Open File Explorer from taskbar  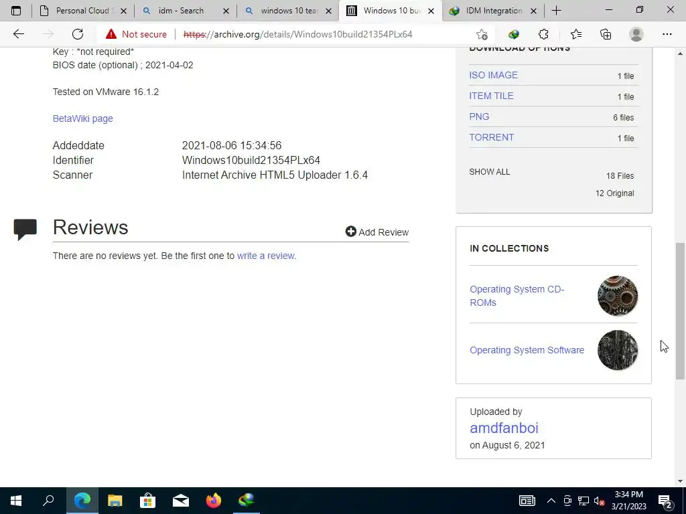coord(115,501)
